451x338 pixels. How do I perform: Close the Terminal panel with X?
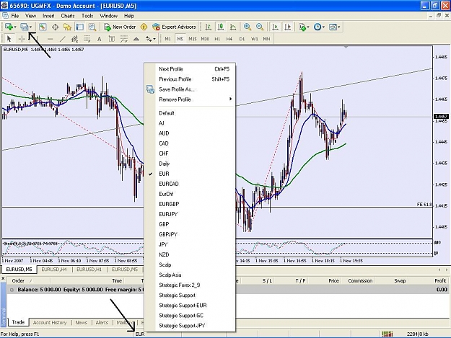tap(3, 278)
